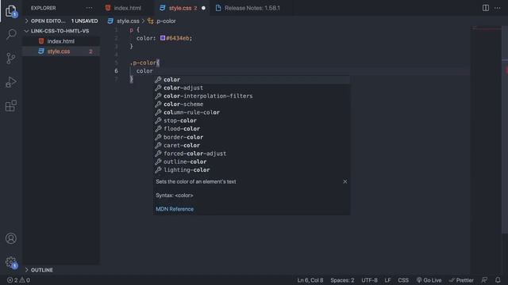Open the MDN Reference link
The width and height of the screenshot is (508, 285).
[x=175, y=209]
